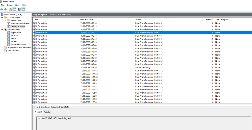The width and height of the screenshot is (252, 130).
Task: Click the System log icon
Action: tap(9, 41)
